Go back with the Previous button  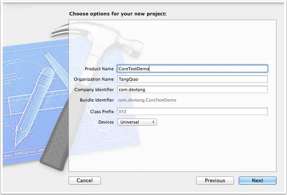(x=215, y=181)
